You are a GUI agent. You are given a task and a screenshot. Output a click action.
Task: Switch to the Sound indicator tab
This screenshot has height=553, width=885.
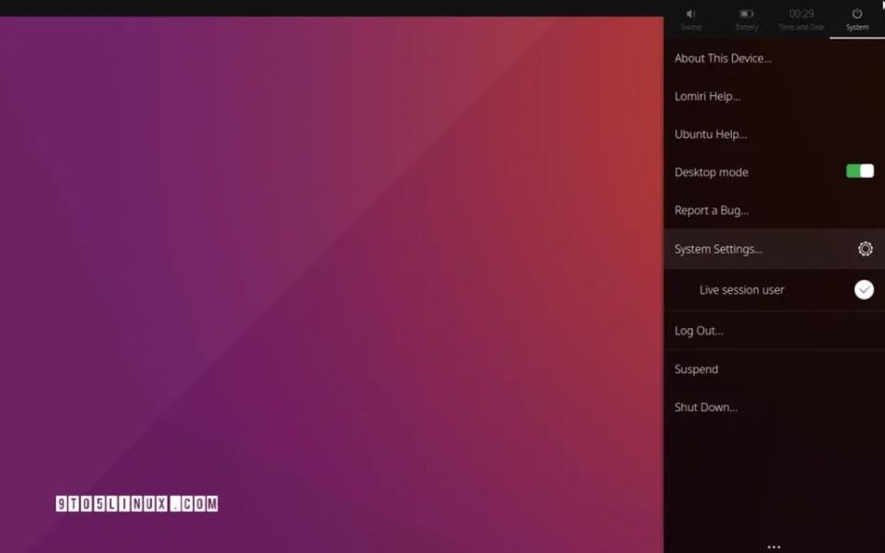tap(690, 18)
